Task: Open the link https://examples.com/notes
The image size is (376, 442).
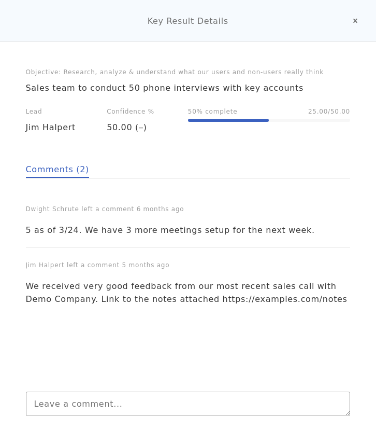Action: (x=285, y=299)
